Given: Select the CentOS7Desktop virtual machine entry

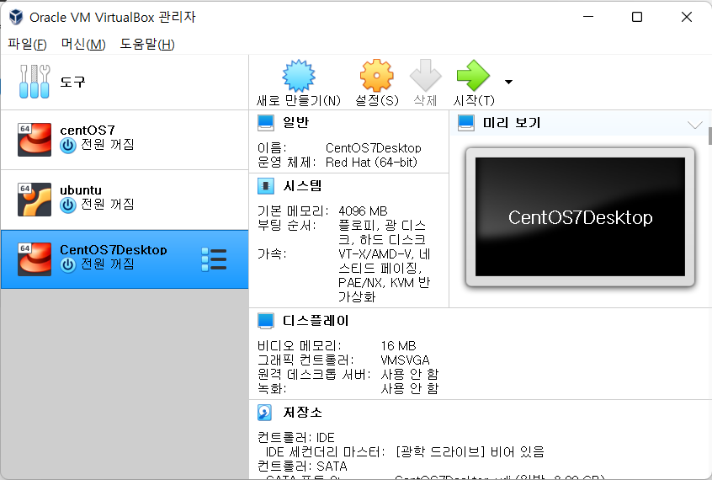Looking at the screenshot, I should point(125,259).
